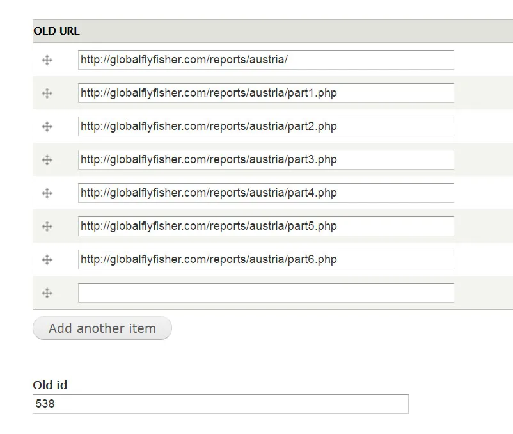Click drag handle for the part4.php row
The height and width of the screenshot is (434, 513).
[x=47, y=193]
